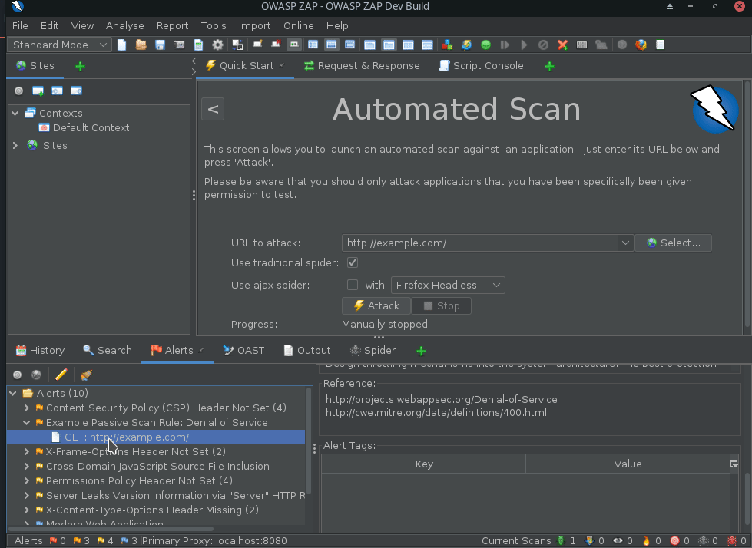Open the Tools menu
Image resolution: width=752 pixels, height=548 pixels.
[x=214, y=26]
